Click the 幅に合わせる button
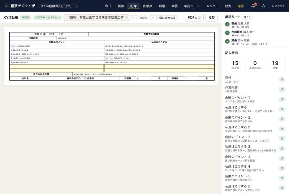The image size is (289, 194). coord(167,18)
